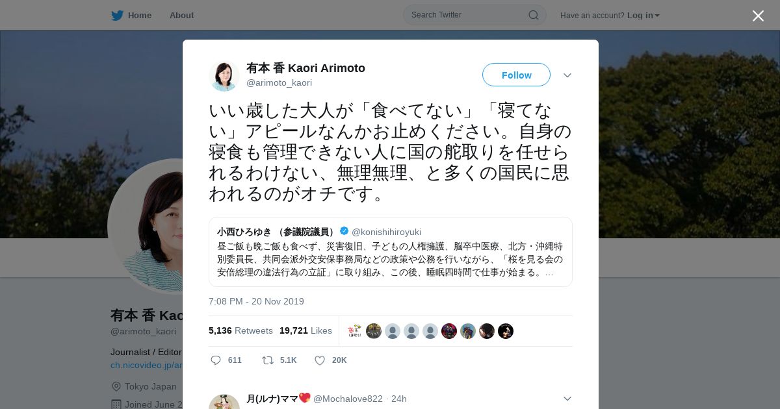Open Kaori Arimoto's avatar in tweet header
Screen dimensions: 780x409
click(x=224, y=75)
